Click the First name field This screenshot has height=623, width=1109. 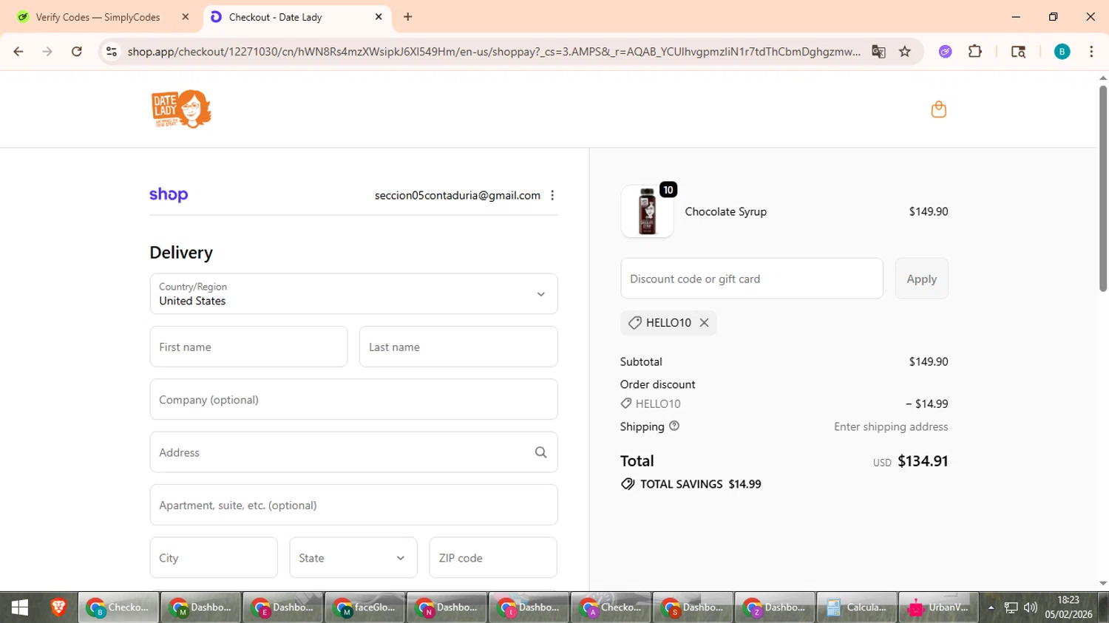(x=248, y=347)
